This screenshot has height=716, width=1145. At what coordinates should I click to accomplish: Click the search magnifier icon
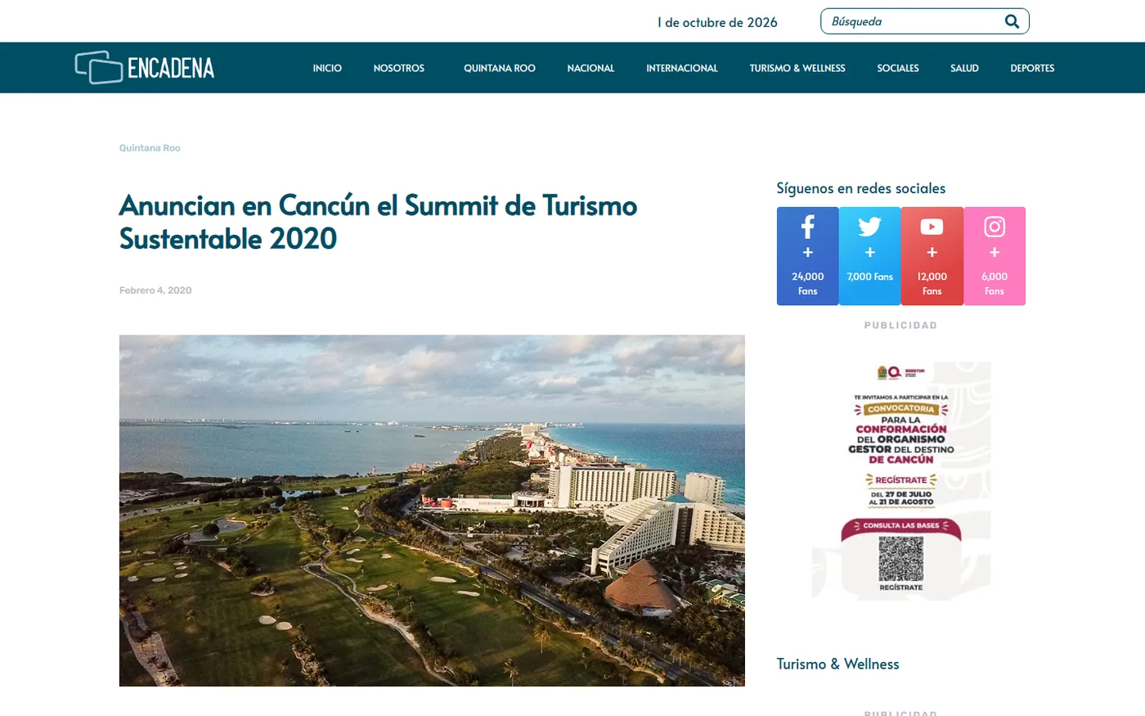tap(1012, 21)
